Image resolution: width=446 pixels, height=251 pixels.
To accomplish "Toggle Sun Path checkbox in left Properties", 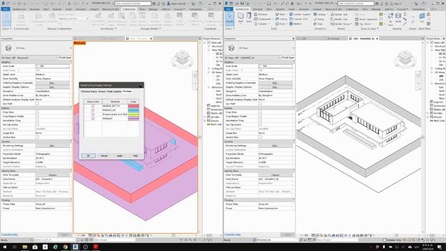I will coord(37,104).
